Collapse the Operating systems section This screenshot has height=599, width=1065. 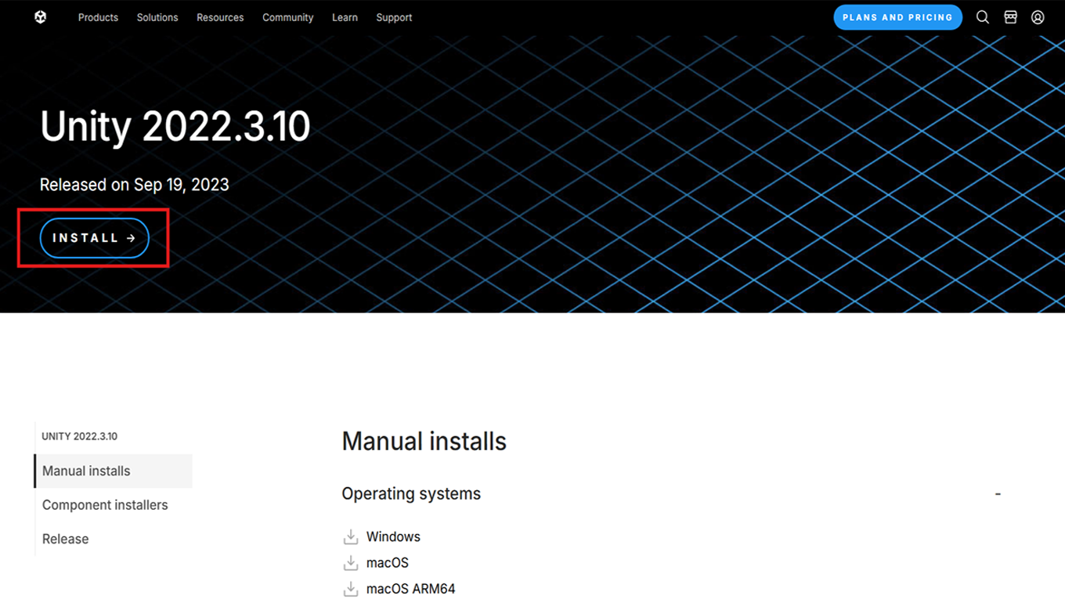[998, 494]
